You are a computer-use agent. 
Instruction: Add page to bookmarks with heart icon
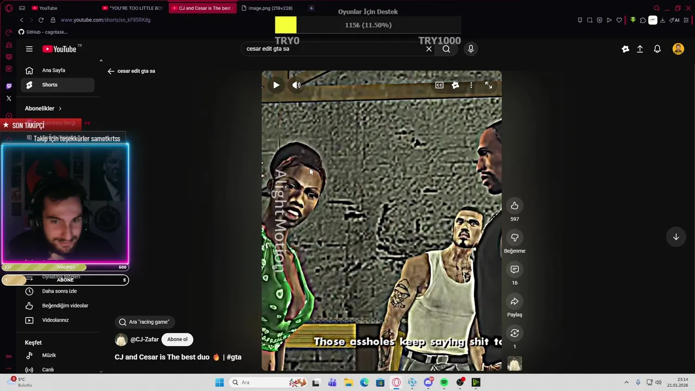click(x=619, y=20)
